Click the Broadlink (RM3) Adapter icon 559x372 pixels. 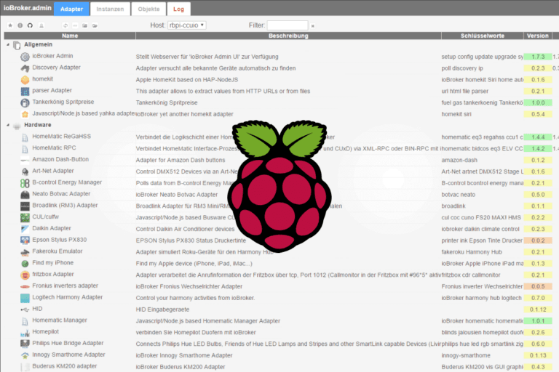[x=25, y=206]
